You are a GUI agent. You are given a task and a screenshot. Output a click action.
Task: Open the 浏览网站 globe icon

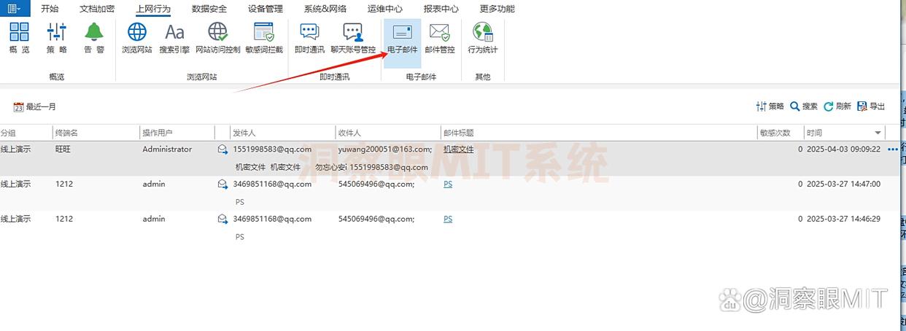click(137, 37)
